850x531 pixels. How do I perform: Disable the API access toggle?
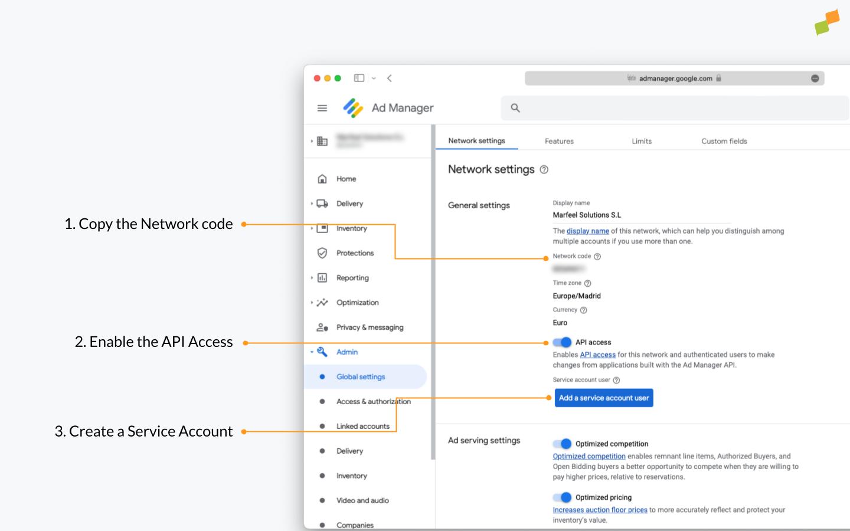[x=563, y=342]
